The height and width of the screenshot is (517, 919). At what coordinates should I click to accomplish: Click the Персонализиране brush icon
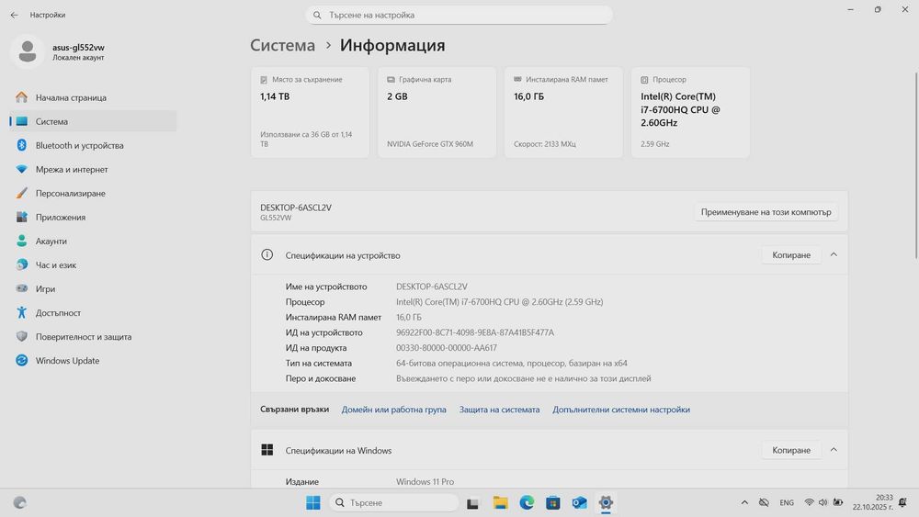(22, 193)
